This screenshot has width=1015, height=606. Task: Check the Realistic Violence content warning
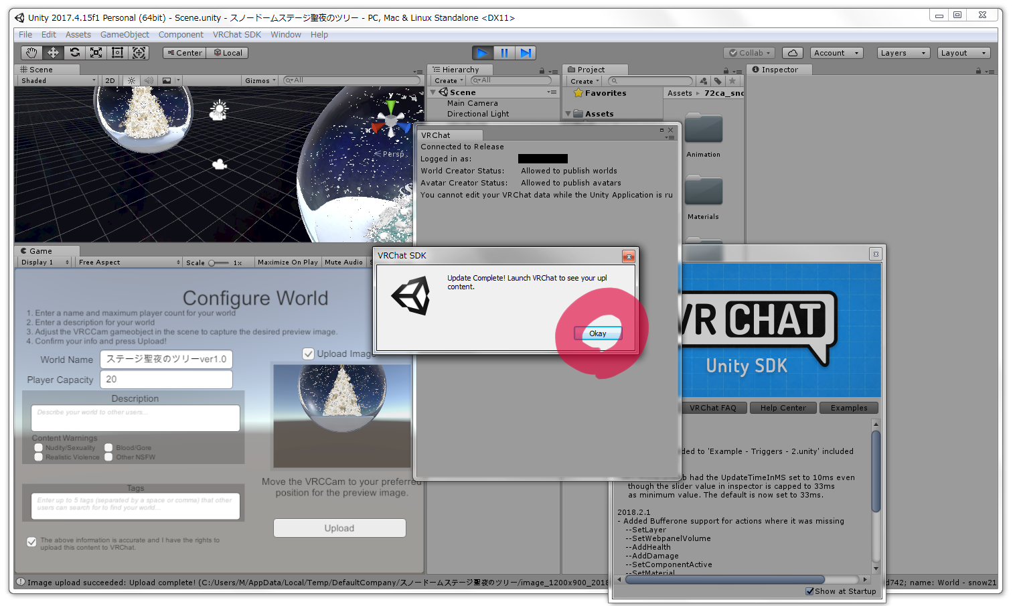[x=39, y=457]
